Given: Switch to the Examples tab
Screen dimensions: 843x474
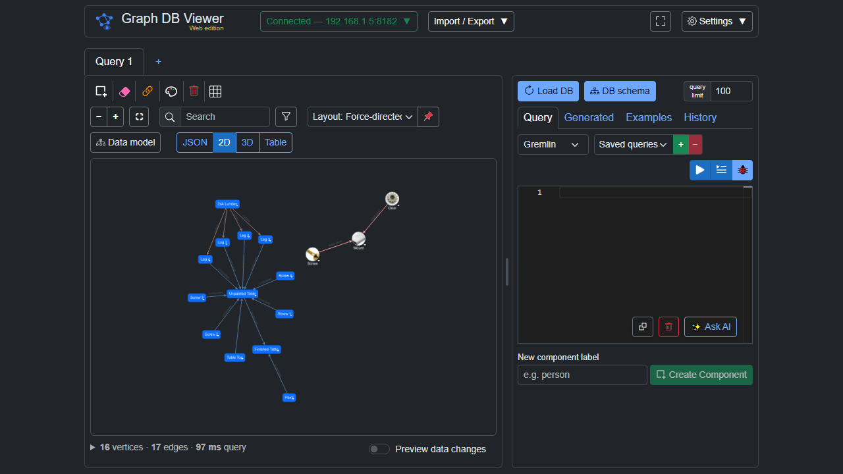Looking at the screenshot, I should click(649, 117).
